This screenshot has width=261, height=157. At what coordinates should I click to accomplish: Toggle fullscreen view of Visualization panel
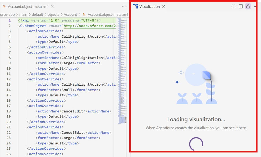[233, 7]
